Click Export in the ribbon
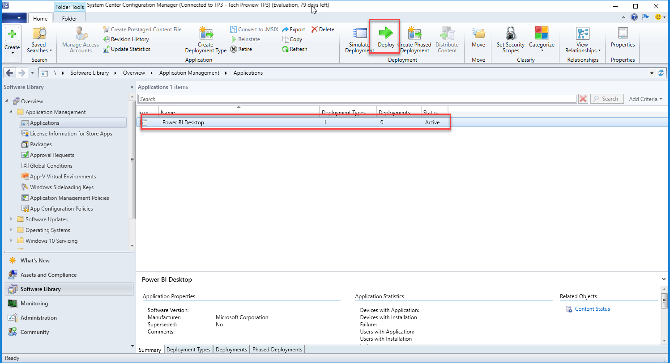 point(294,30)
